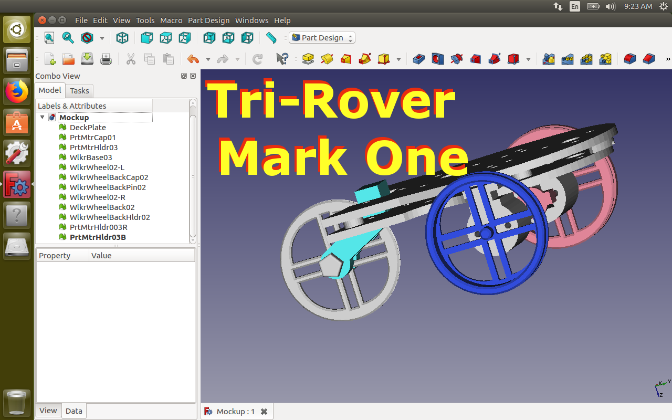Switch to the Tasks tab
Screen dimensions: 672x420
pyautogui.click(x=79, y=91)
